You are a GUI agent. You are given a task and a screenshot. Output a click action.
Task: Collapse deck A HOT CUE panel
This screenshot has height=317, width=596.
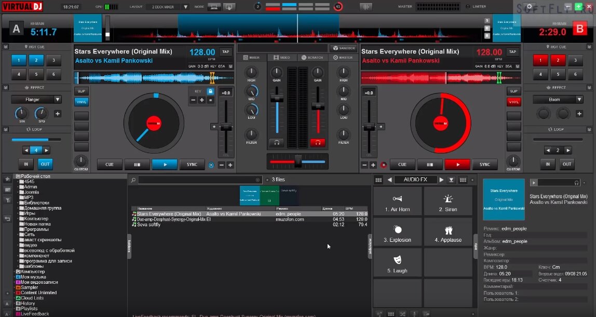(6, 47)
